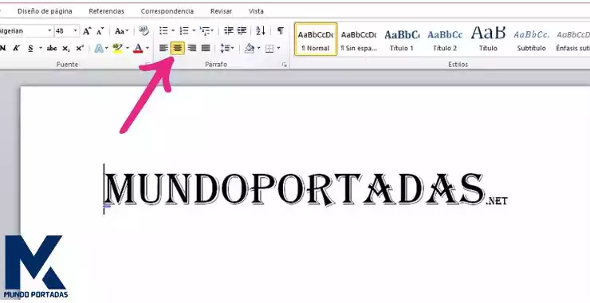Apply the Subtítulo style

pos(531,39)
